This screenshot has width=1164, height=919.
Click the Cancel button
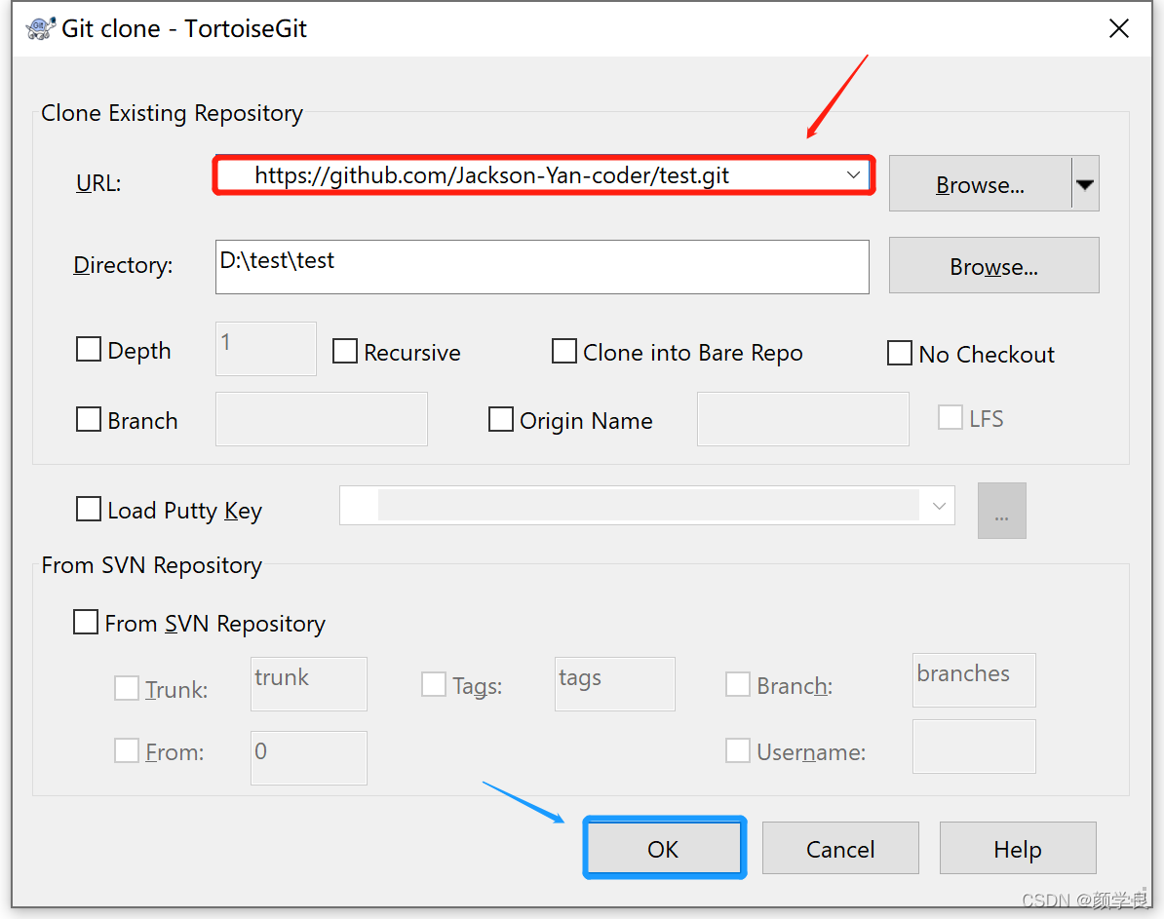tap(840, 848)
